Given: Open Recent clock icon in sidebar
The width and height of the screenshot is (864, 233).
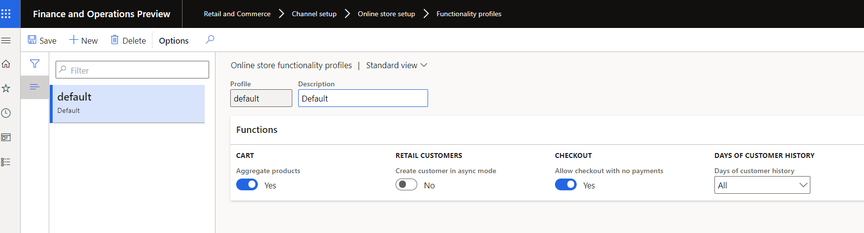Looking at the screenshot, I should (x=6, y=113).
